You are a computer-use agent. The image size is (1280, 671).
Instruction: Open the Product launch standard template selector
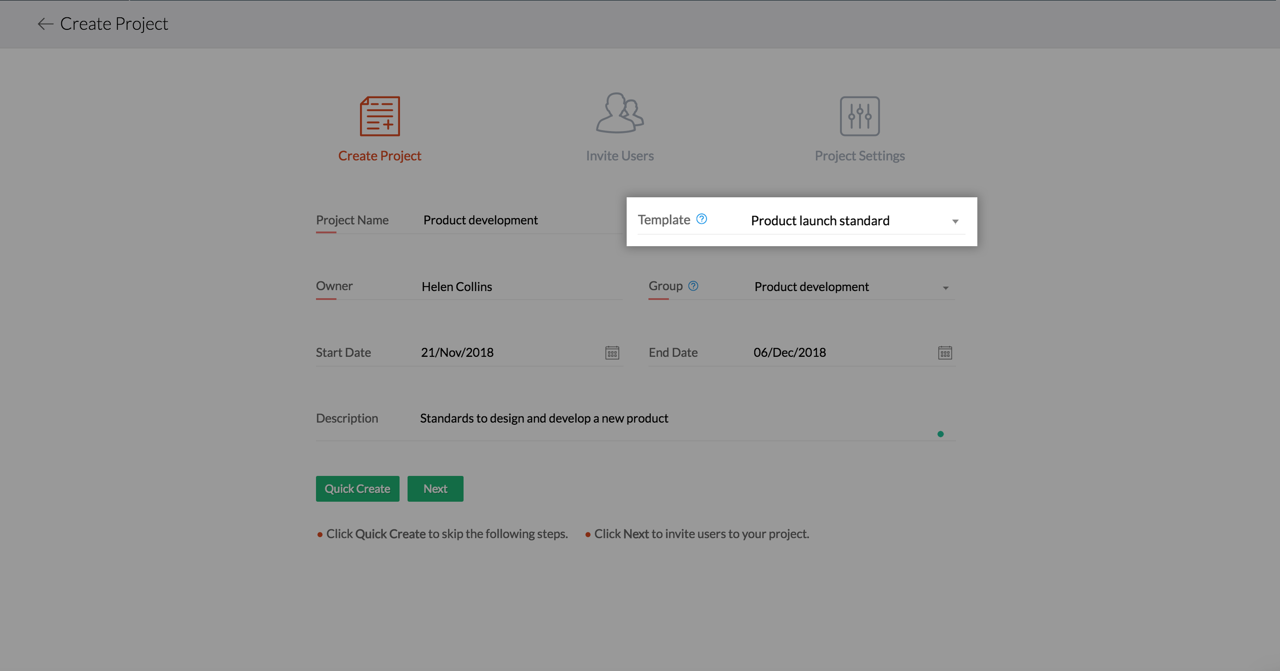pyautogui.click(x=820, y=221)
